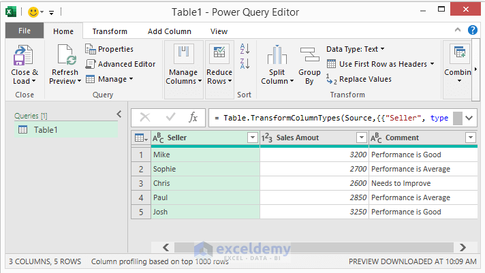Click the table corner menu icon

pyautogui.click(x=141, y=138)
